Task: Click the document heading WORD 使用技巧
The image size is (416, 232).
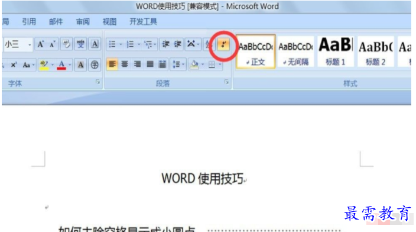Action: tap(202, 178)
